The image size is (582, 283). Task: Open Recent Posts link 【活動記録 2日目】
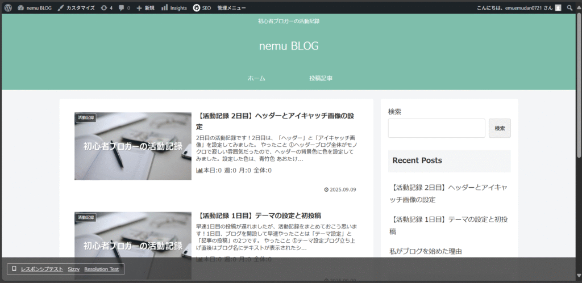tap(448, 193)
